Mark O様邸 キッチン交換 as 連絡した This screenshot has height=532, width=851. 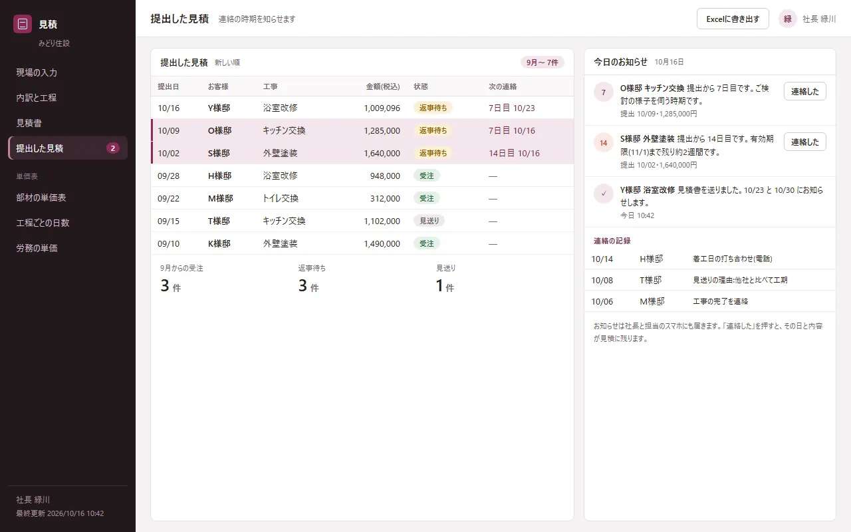click(804, 92)
